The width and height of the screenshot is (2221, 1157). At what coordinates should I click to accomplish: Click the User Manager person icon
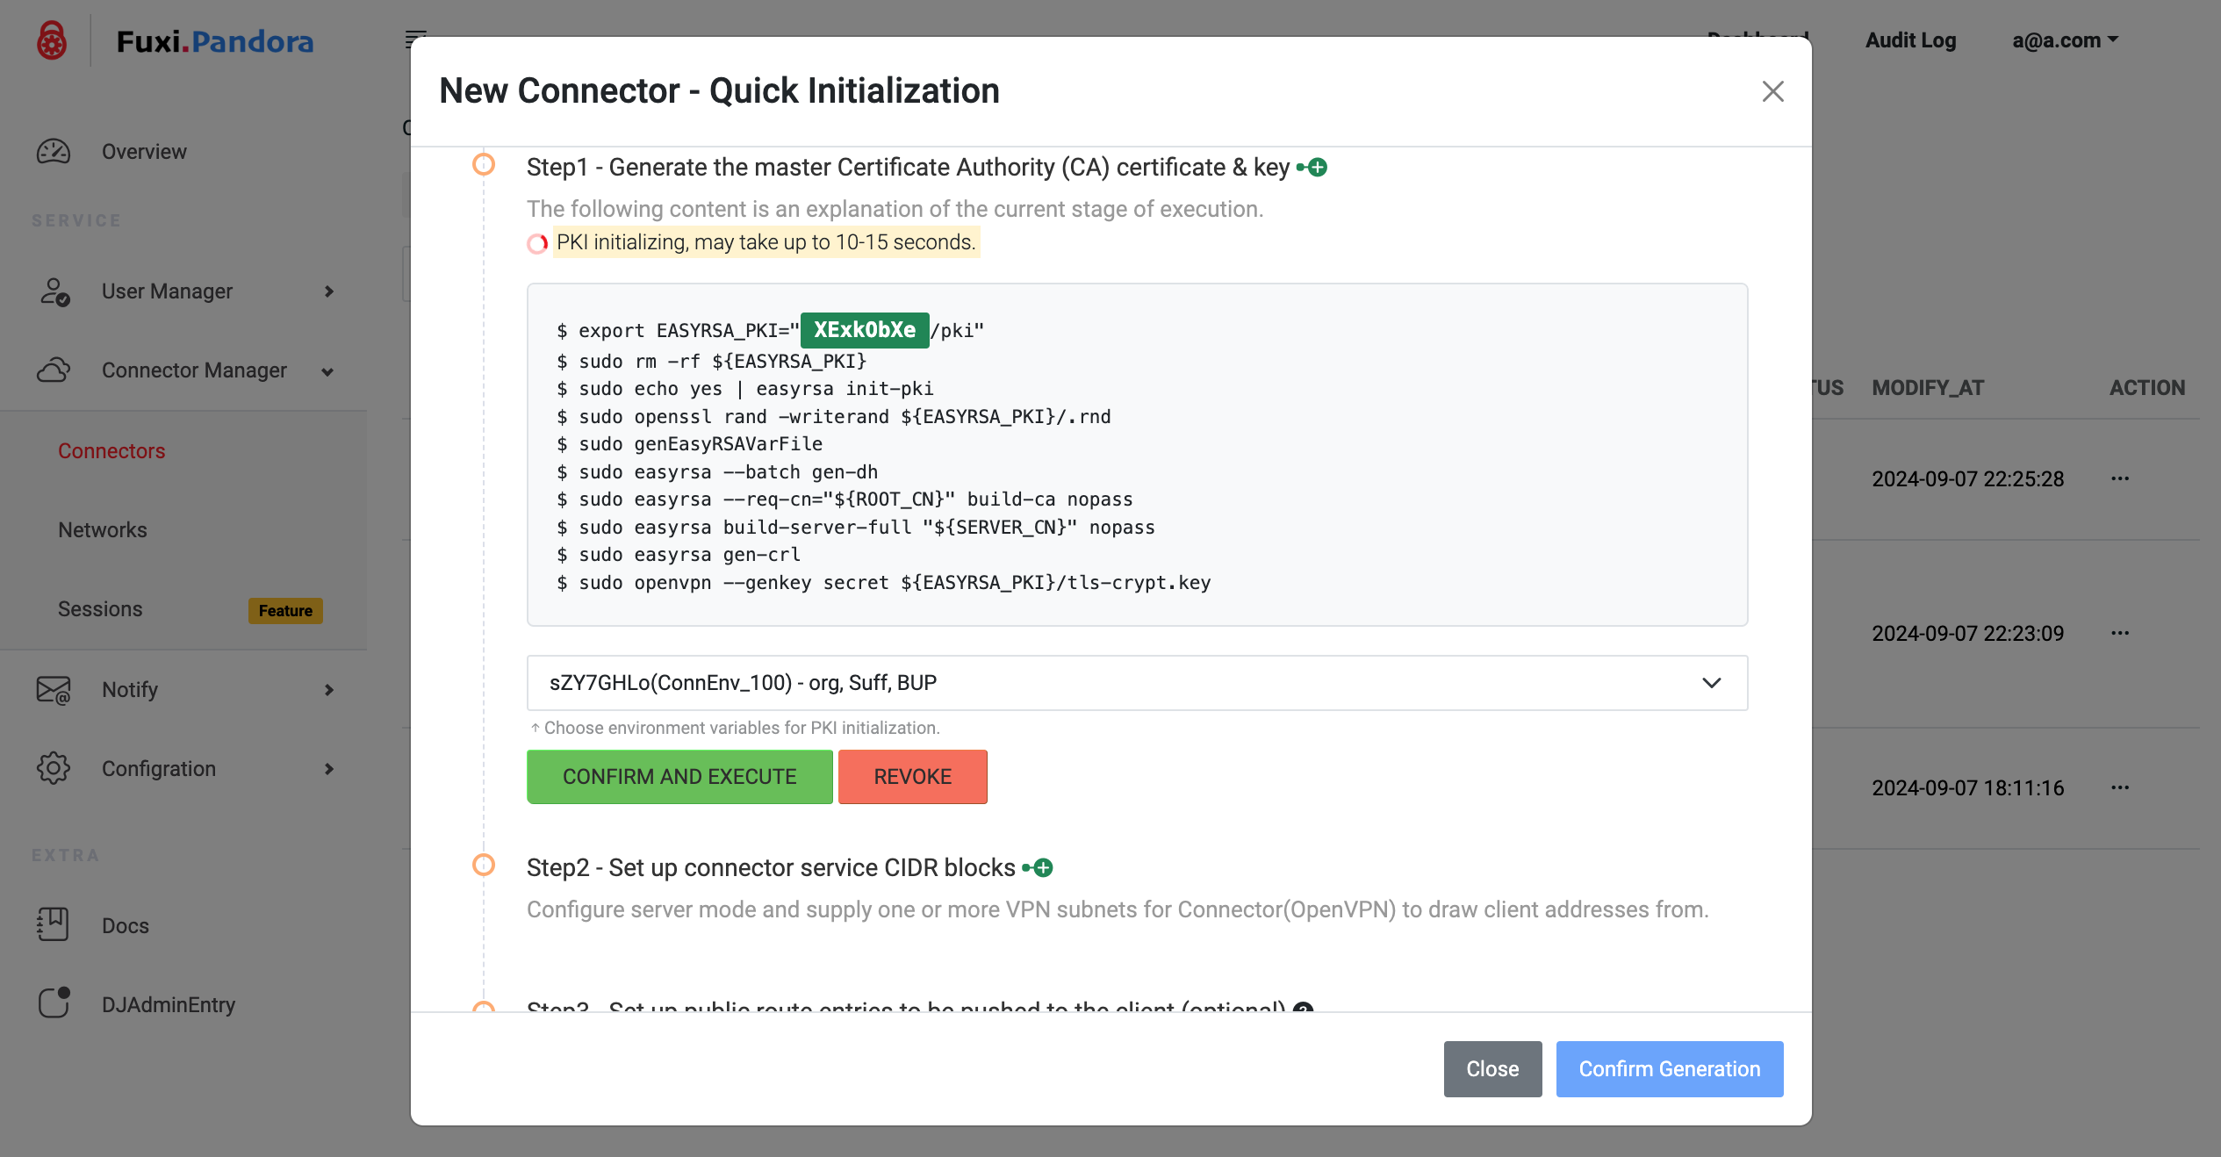tap(54, 291)
